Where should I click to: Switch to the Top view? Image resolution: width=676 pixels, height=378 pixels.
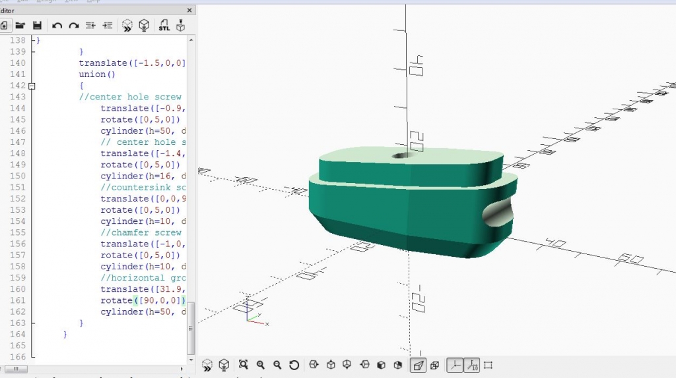pyautogui.click(x=331, y=365)
